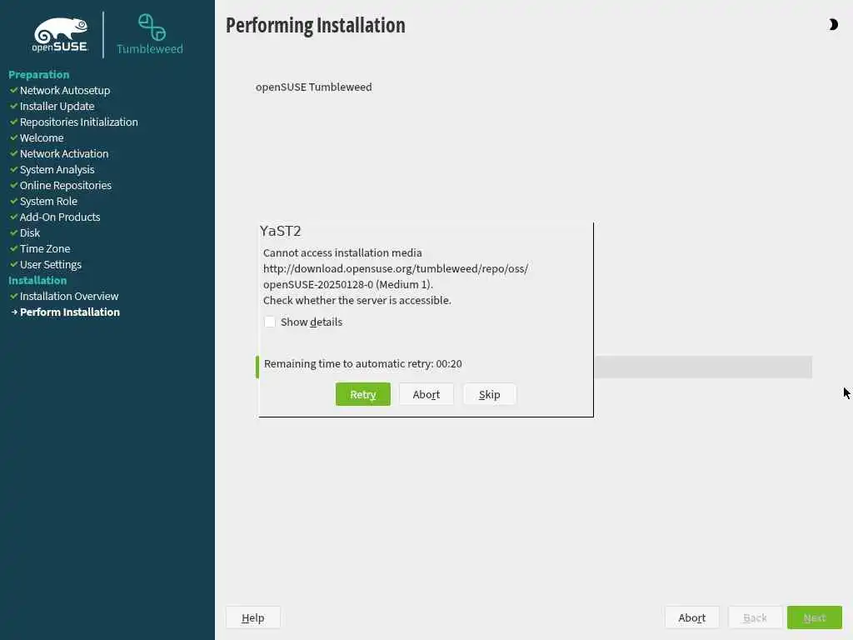Select the System Analysis step
This screenshot has height=640, width=853.
coord(57,169)
